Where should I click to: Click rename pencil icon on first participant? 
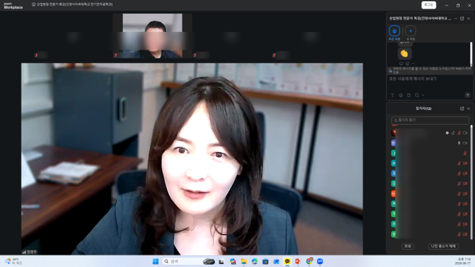pyautogui.click(x=453, y=133)
